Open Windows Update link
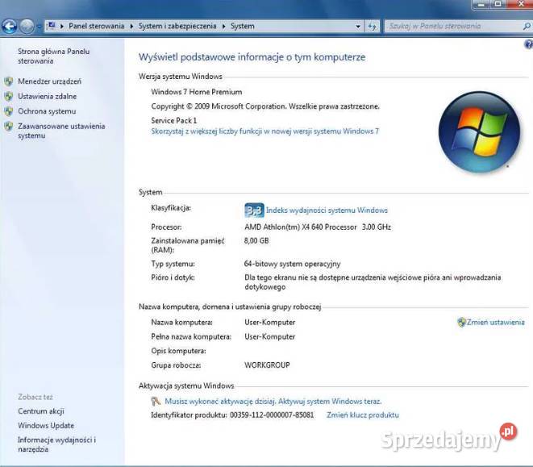Viewport: 533px width, 467px height. pyautogui.click(x=46, y=426)
